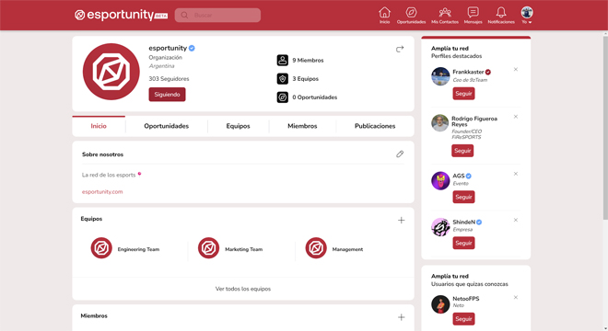Add a member with Miembros plus icon

point(402,317)
